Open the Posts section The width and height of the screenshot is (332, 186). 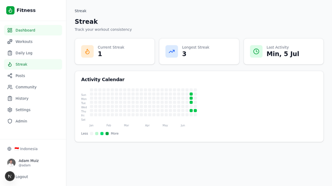coord(33,76)
